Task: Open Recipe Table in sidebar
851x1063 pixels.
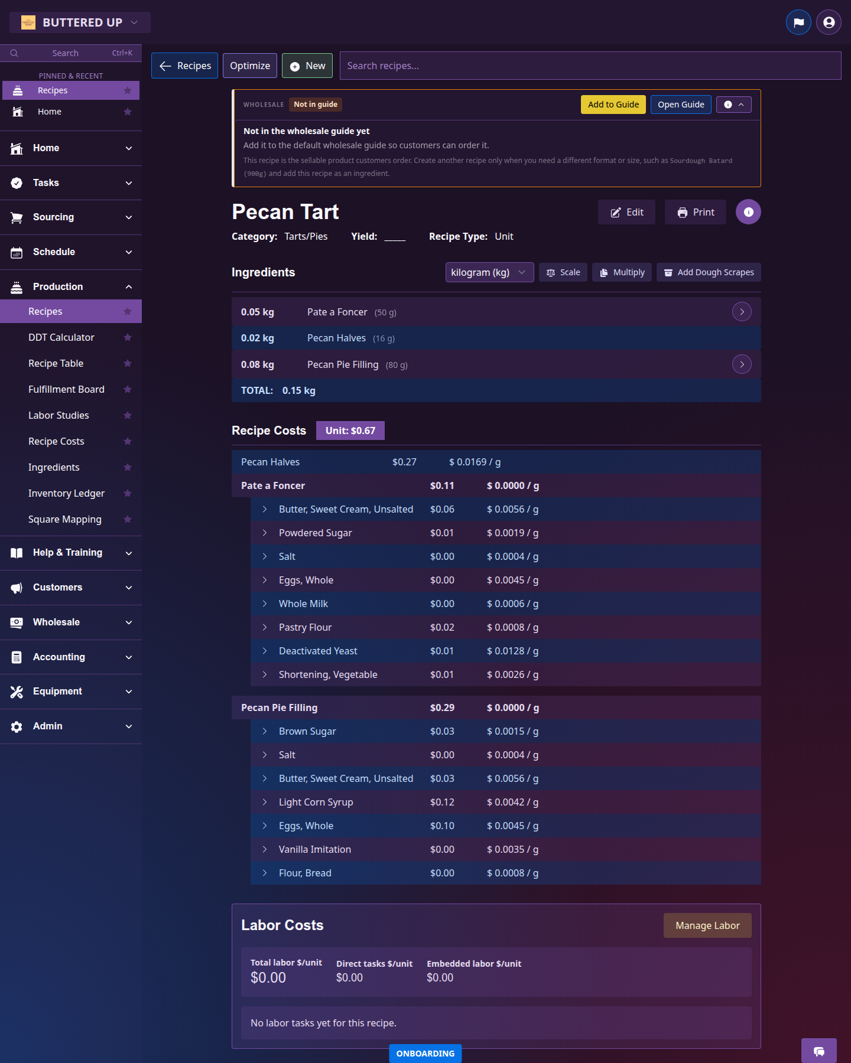Action: pyautogui.click(x=56, y=363)
